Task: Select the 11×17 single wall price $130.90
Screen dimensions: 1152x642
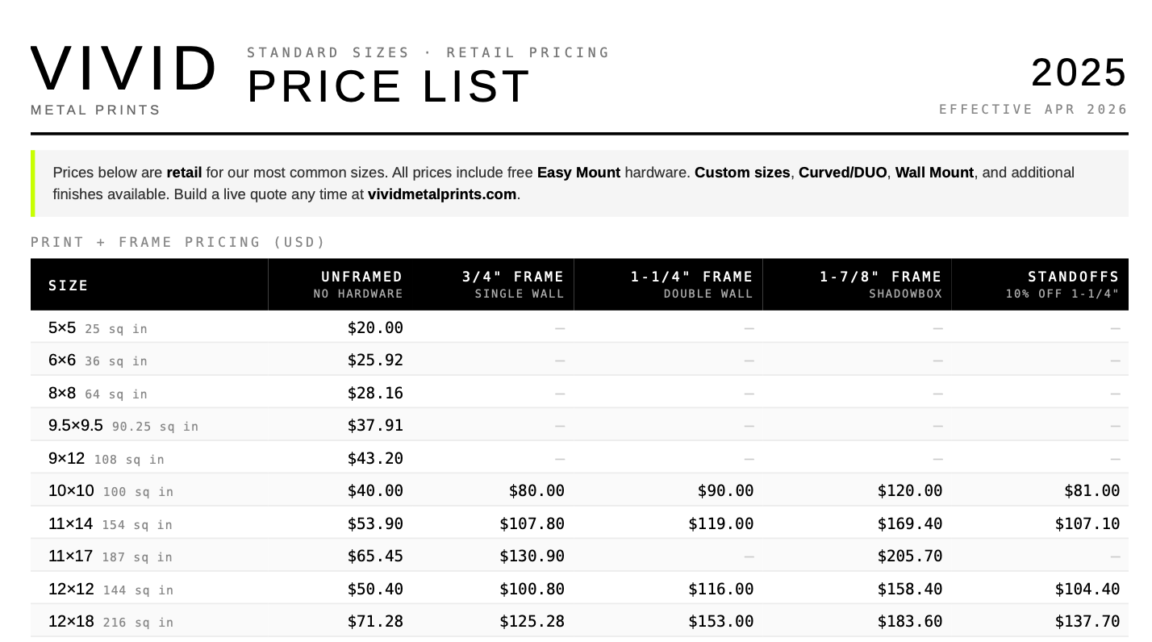Action: 532,556
